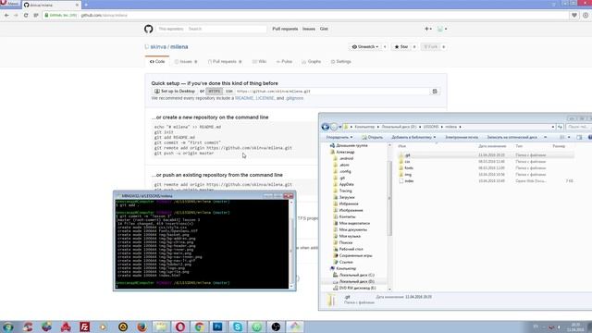Image resolution: width=592 pixels, height=333 pixels.
Task: Switch to the repository Pull requests tab
Action: point(225,62)
